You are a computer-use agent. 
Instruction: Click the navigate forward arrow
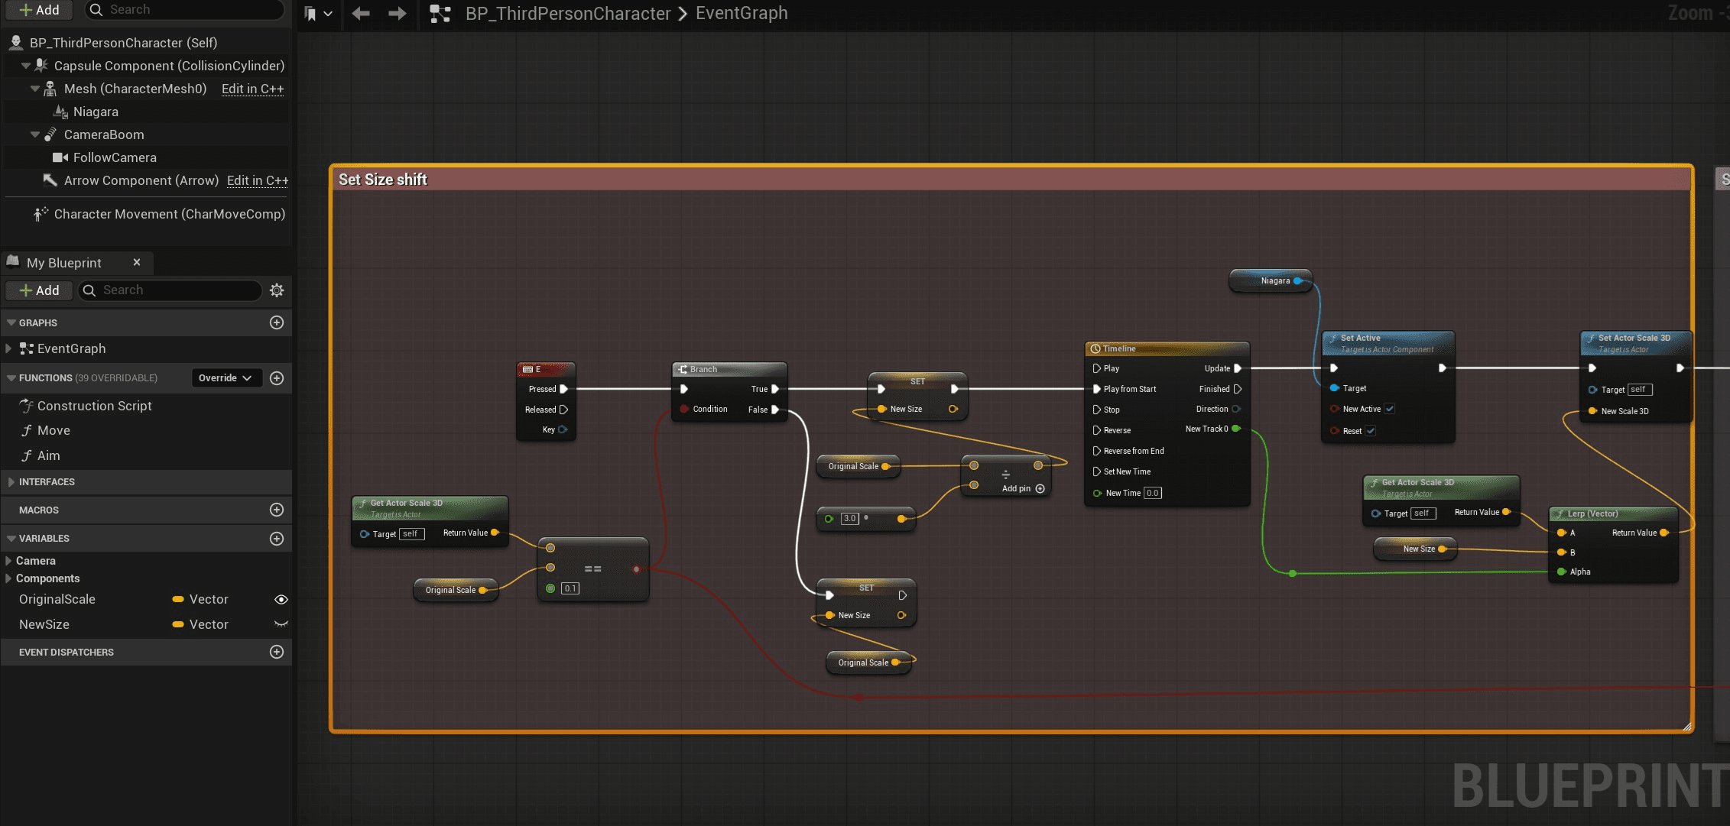pos(397,13)
